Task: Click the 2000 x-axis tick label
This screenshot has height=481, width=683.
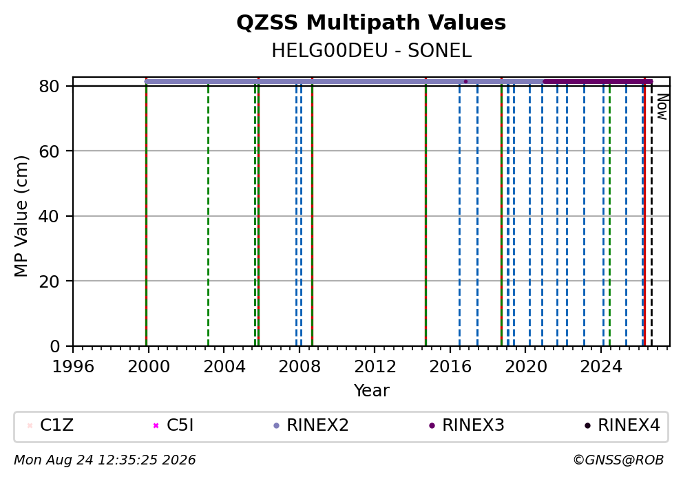Action: tap(149, 367)
